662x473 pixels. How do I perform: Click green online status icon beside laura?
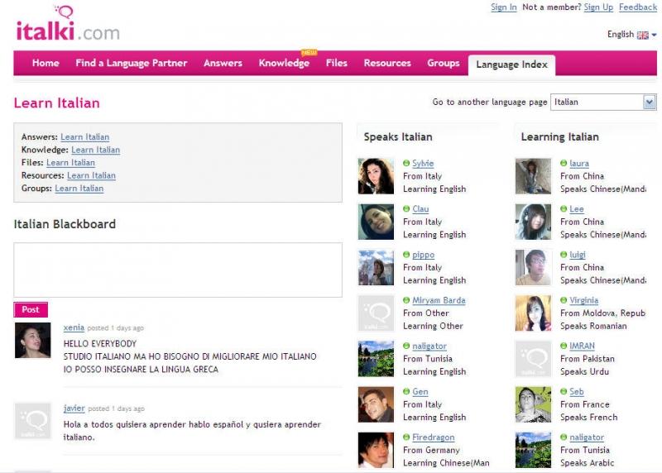point(564,164)
